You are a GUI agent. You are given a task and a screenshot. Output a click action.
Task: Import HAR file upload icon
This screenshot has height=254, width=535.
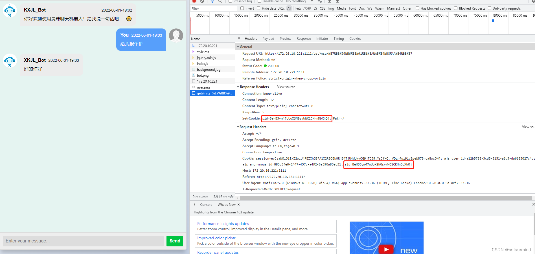329,1
